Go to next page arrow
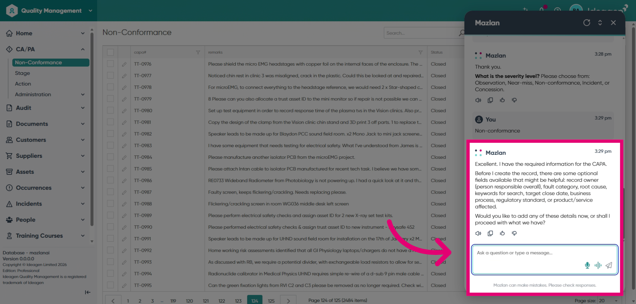The height and width of the screenshot is (304, 636). (288, 300)
